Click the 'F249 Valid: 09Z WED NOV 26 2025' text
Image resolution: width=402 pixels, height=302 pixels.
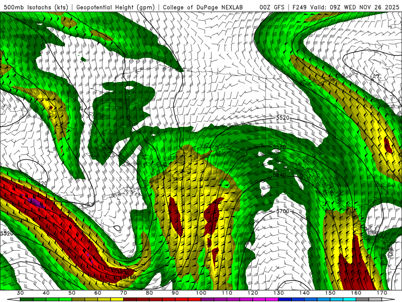[346, 7]
